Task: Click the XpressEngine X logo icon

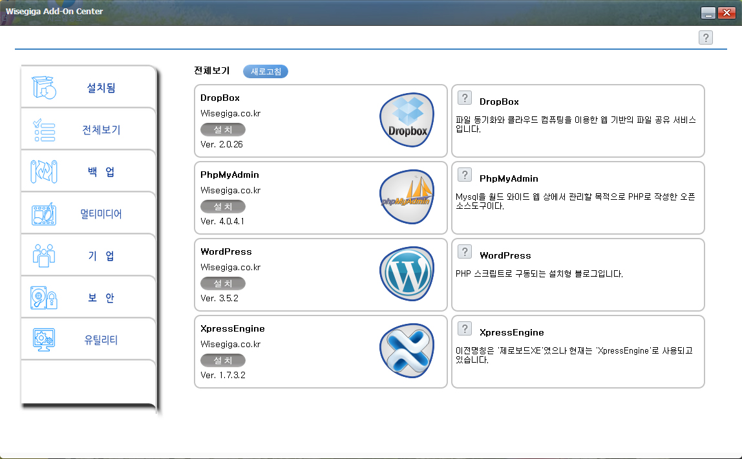Action: [407, 351]
